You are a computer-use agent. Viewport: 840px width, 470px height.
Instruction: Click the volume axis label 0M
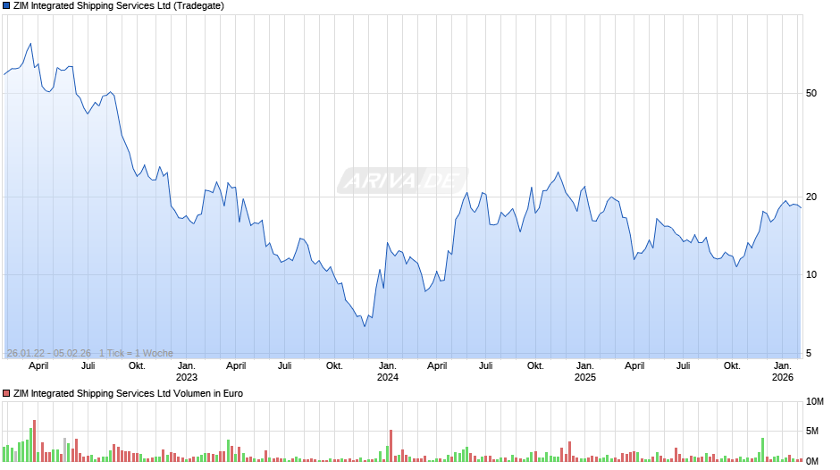coord(812,461)
